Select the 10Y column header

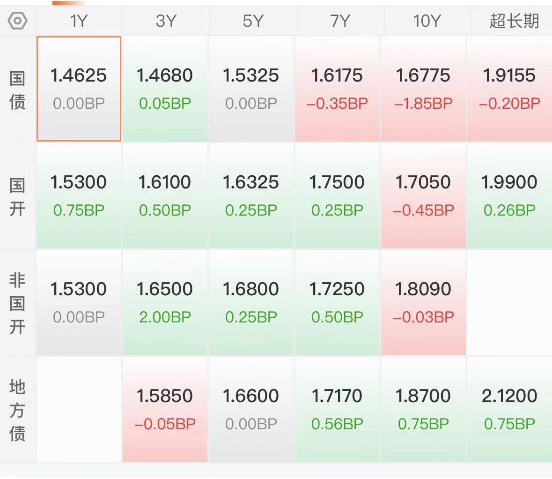click(427, 21)
